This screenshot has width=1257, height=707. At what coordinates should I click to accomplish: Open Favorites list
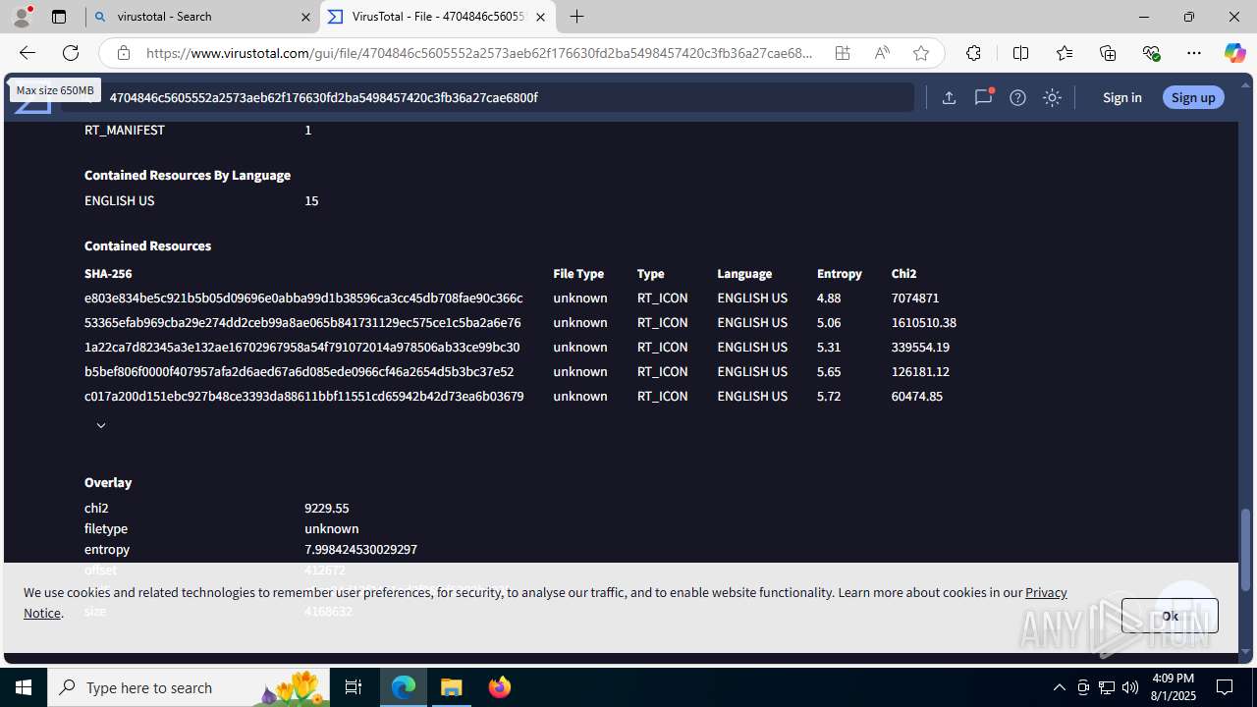pos(1065,53)
